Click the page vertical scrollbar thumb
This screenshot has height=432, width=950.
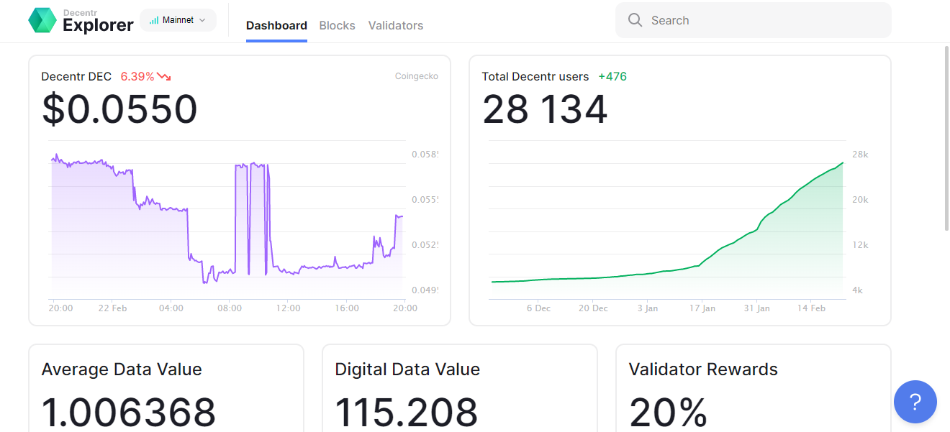[x=946, y=138]
